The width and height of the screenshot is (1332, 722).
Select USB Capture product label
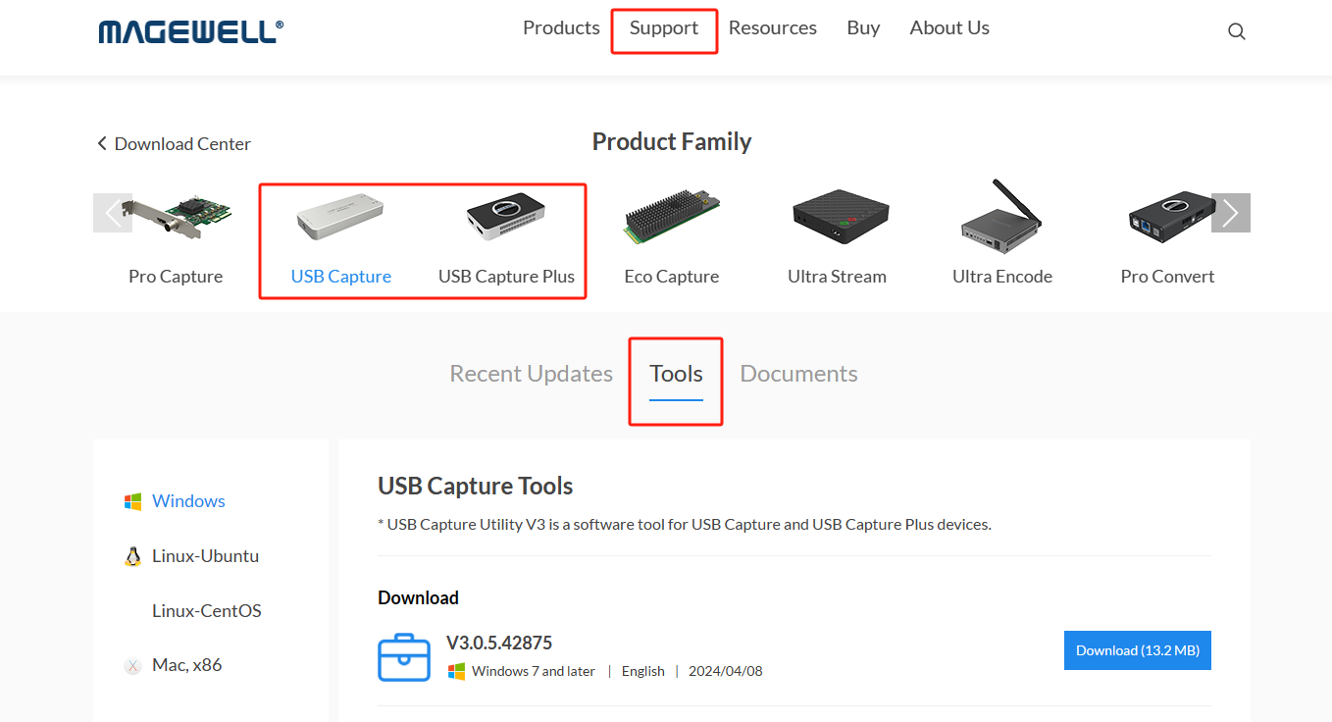(x=341, y=277)
